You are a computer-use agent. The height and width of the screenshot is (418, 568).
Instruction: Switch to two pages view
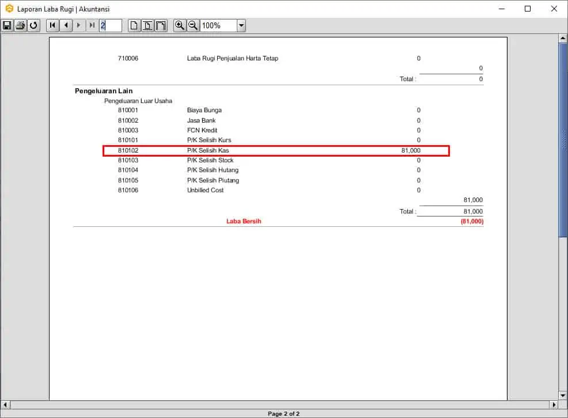(161, 25)
